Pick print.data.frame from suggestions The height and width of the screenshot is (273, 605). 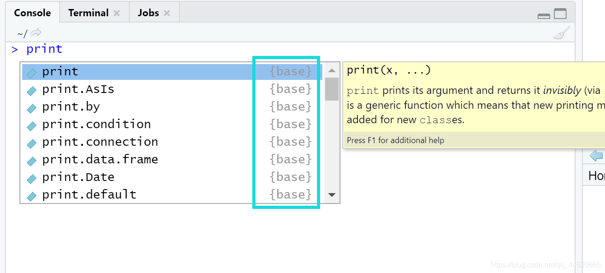(x=172, y=160)
